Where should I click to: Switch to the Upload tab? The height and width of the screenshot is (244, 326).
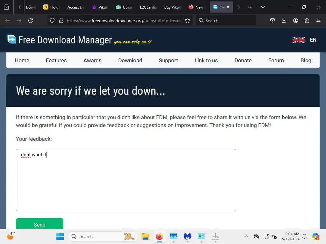click(x=124, y=7)
